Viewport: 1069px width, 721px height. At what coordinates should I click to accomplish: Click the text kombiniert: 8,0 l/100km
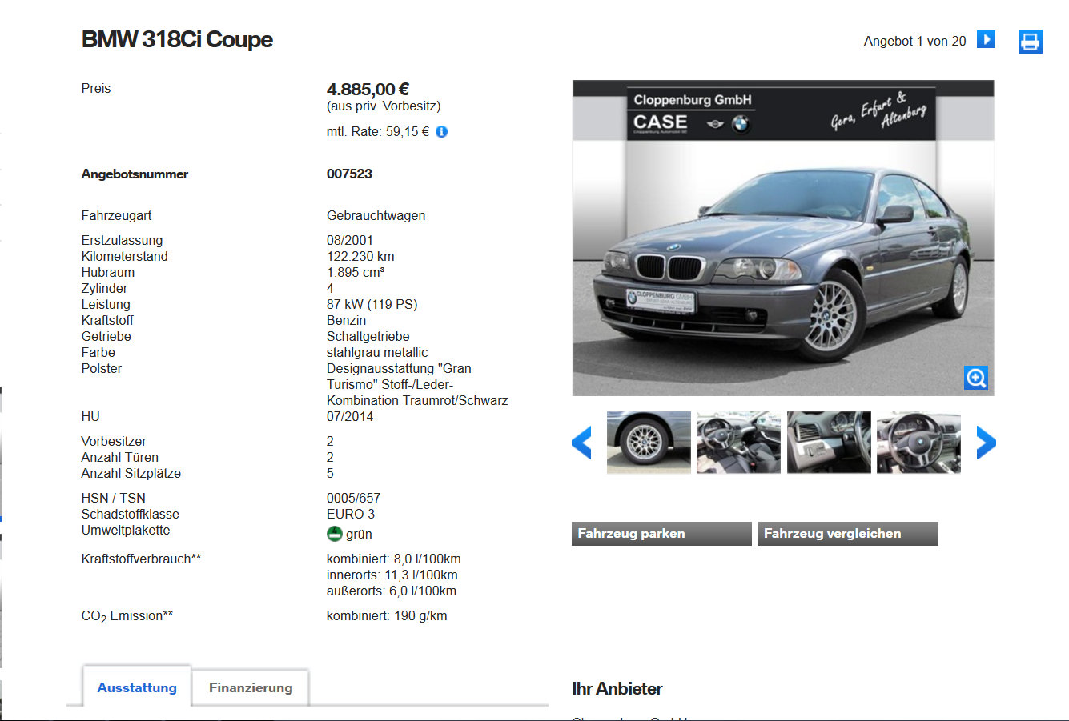(393, 559)
